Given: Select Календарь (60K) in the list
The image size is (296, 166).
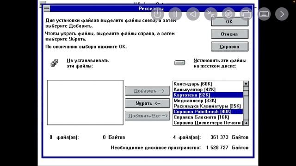Looking at the screenshot, I should pyautogui.click(x=208, y=84).
